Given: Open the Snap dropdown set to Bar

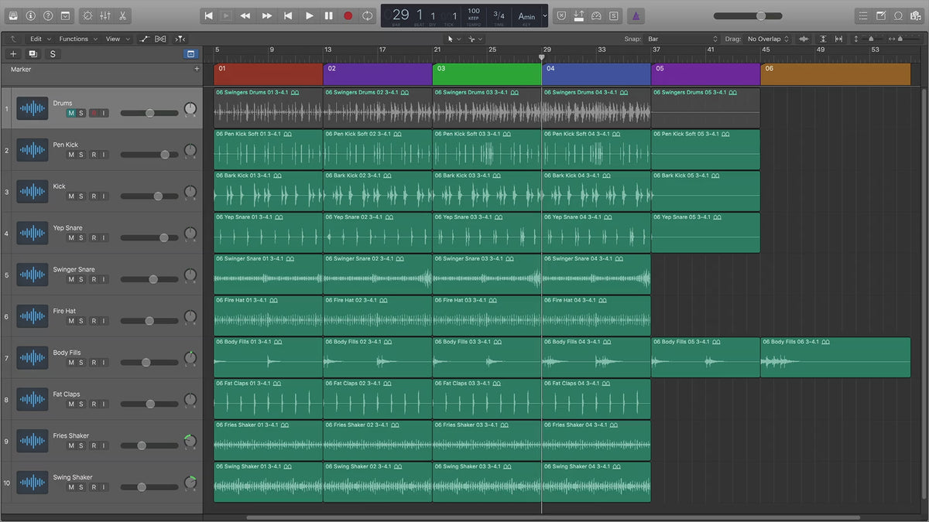Looking at the screenshot, I should click(682, 39).
